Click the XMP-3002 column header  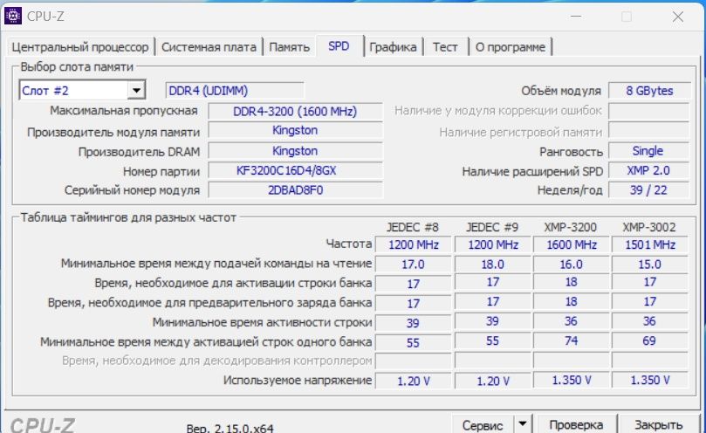point(649,227)
